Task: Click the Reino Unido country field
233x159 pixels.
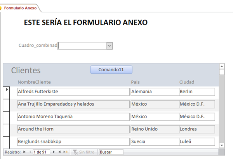Action: (x=154, y=129)
